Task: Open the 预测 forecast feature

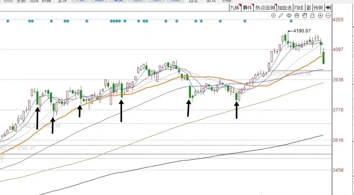Action: point(318,8)
